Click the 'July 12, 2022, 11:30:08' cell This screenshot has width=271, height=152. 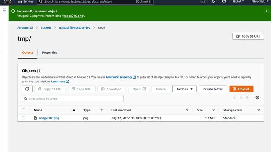point(136,118)
